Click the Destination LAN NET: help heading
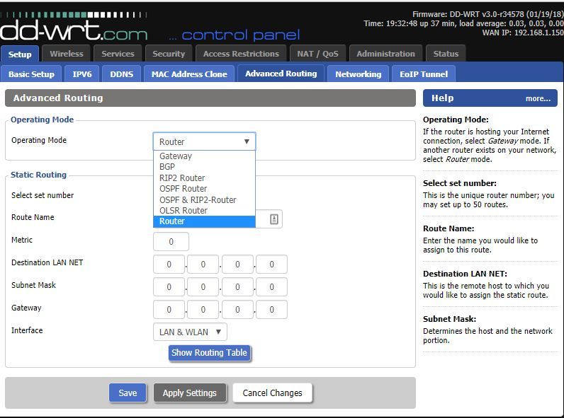564x418 pixels. pyautogui.click(x=465, y=274)
